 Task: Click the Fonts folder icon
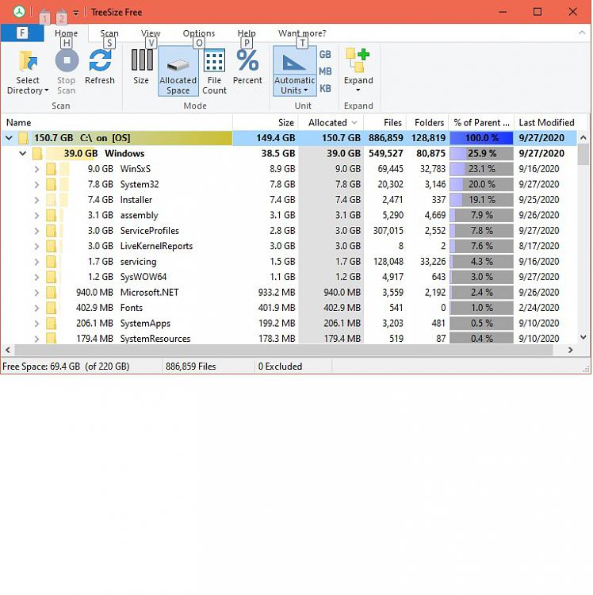(x=52, y=308)
